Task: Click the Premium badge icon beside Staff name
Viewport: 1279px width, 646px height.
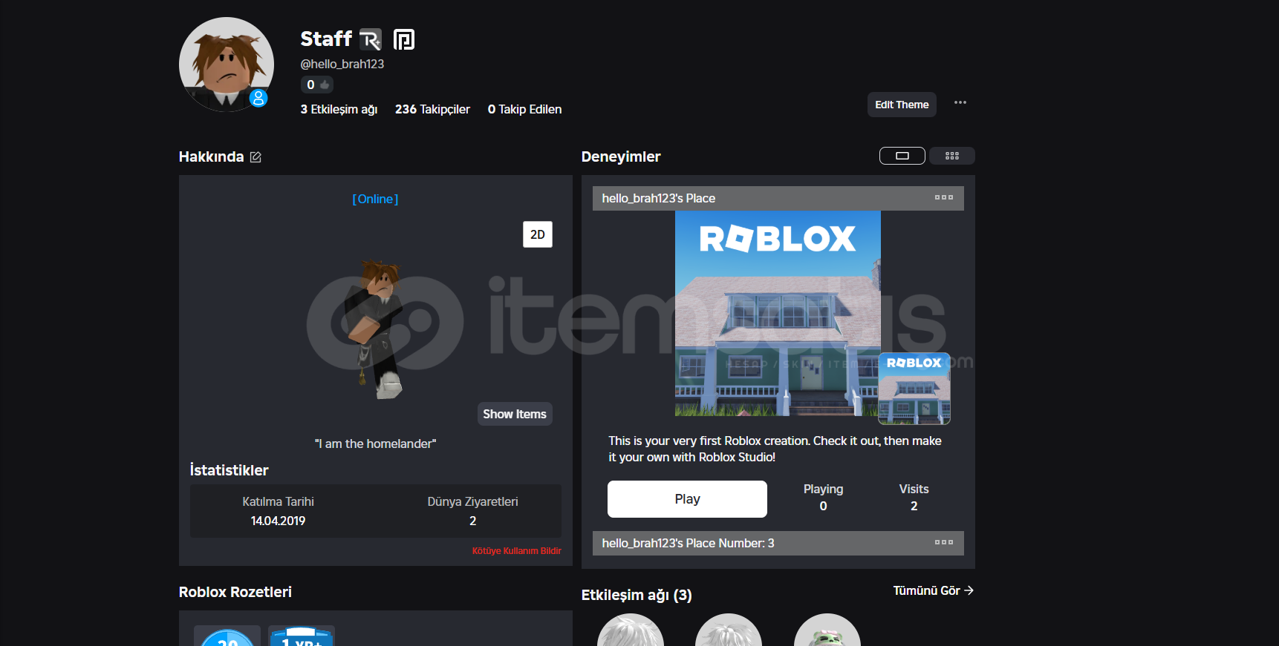Action: coord(404,39)
